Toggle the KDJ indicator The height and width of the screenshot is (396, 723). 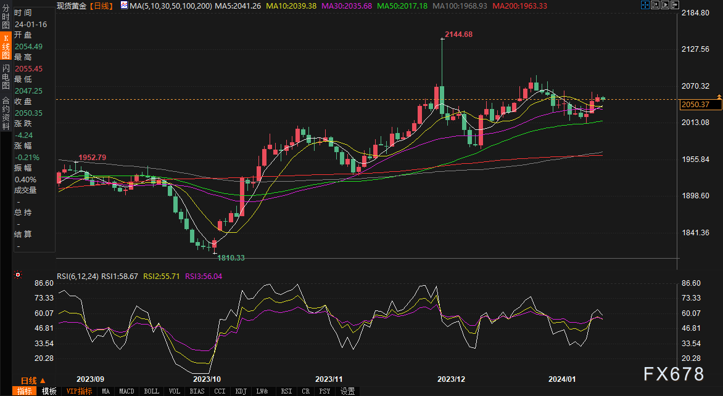[x=239, y=391]
